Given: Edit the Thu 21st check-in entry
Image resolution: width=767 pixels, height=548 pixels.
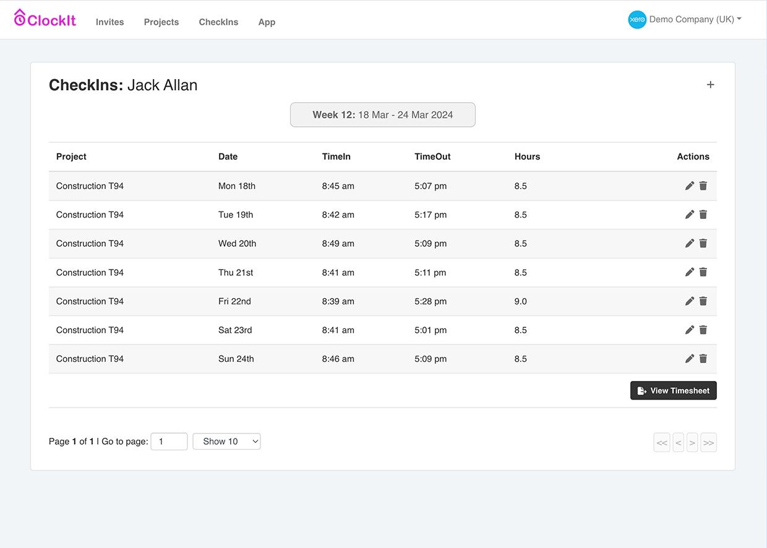Looking at the screenshot, I should coord(690,272).
